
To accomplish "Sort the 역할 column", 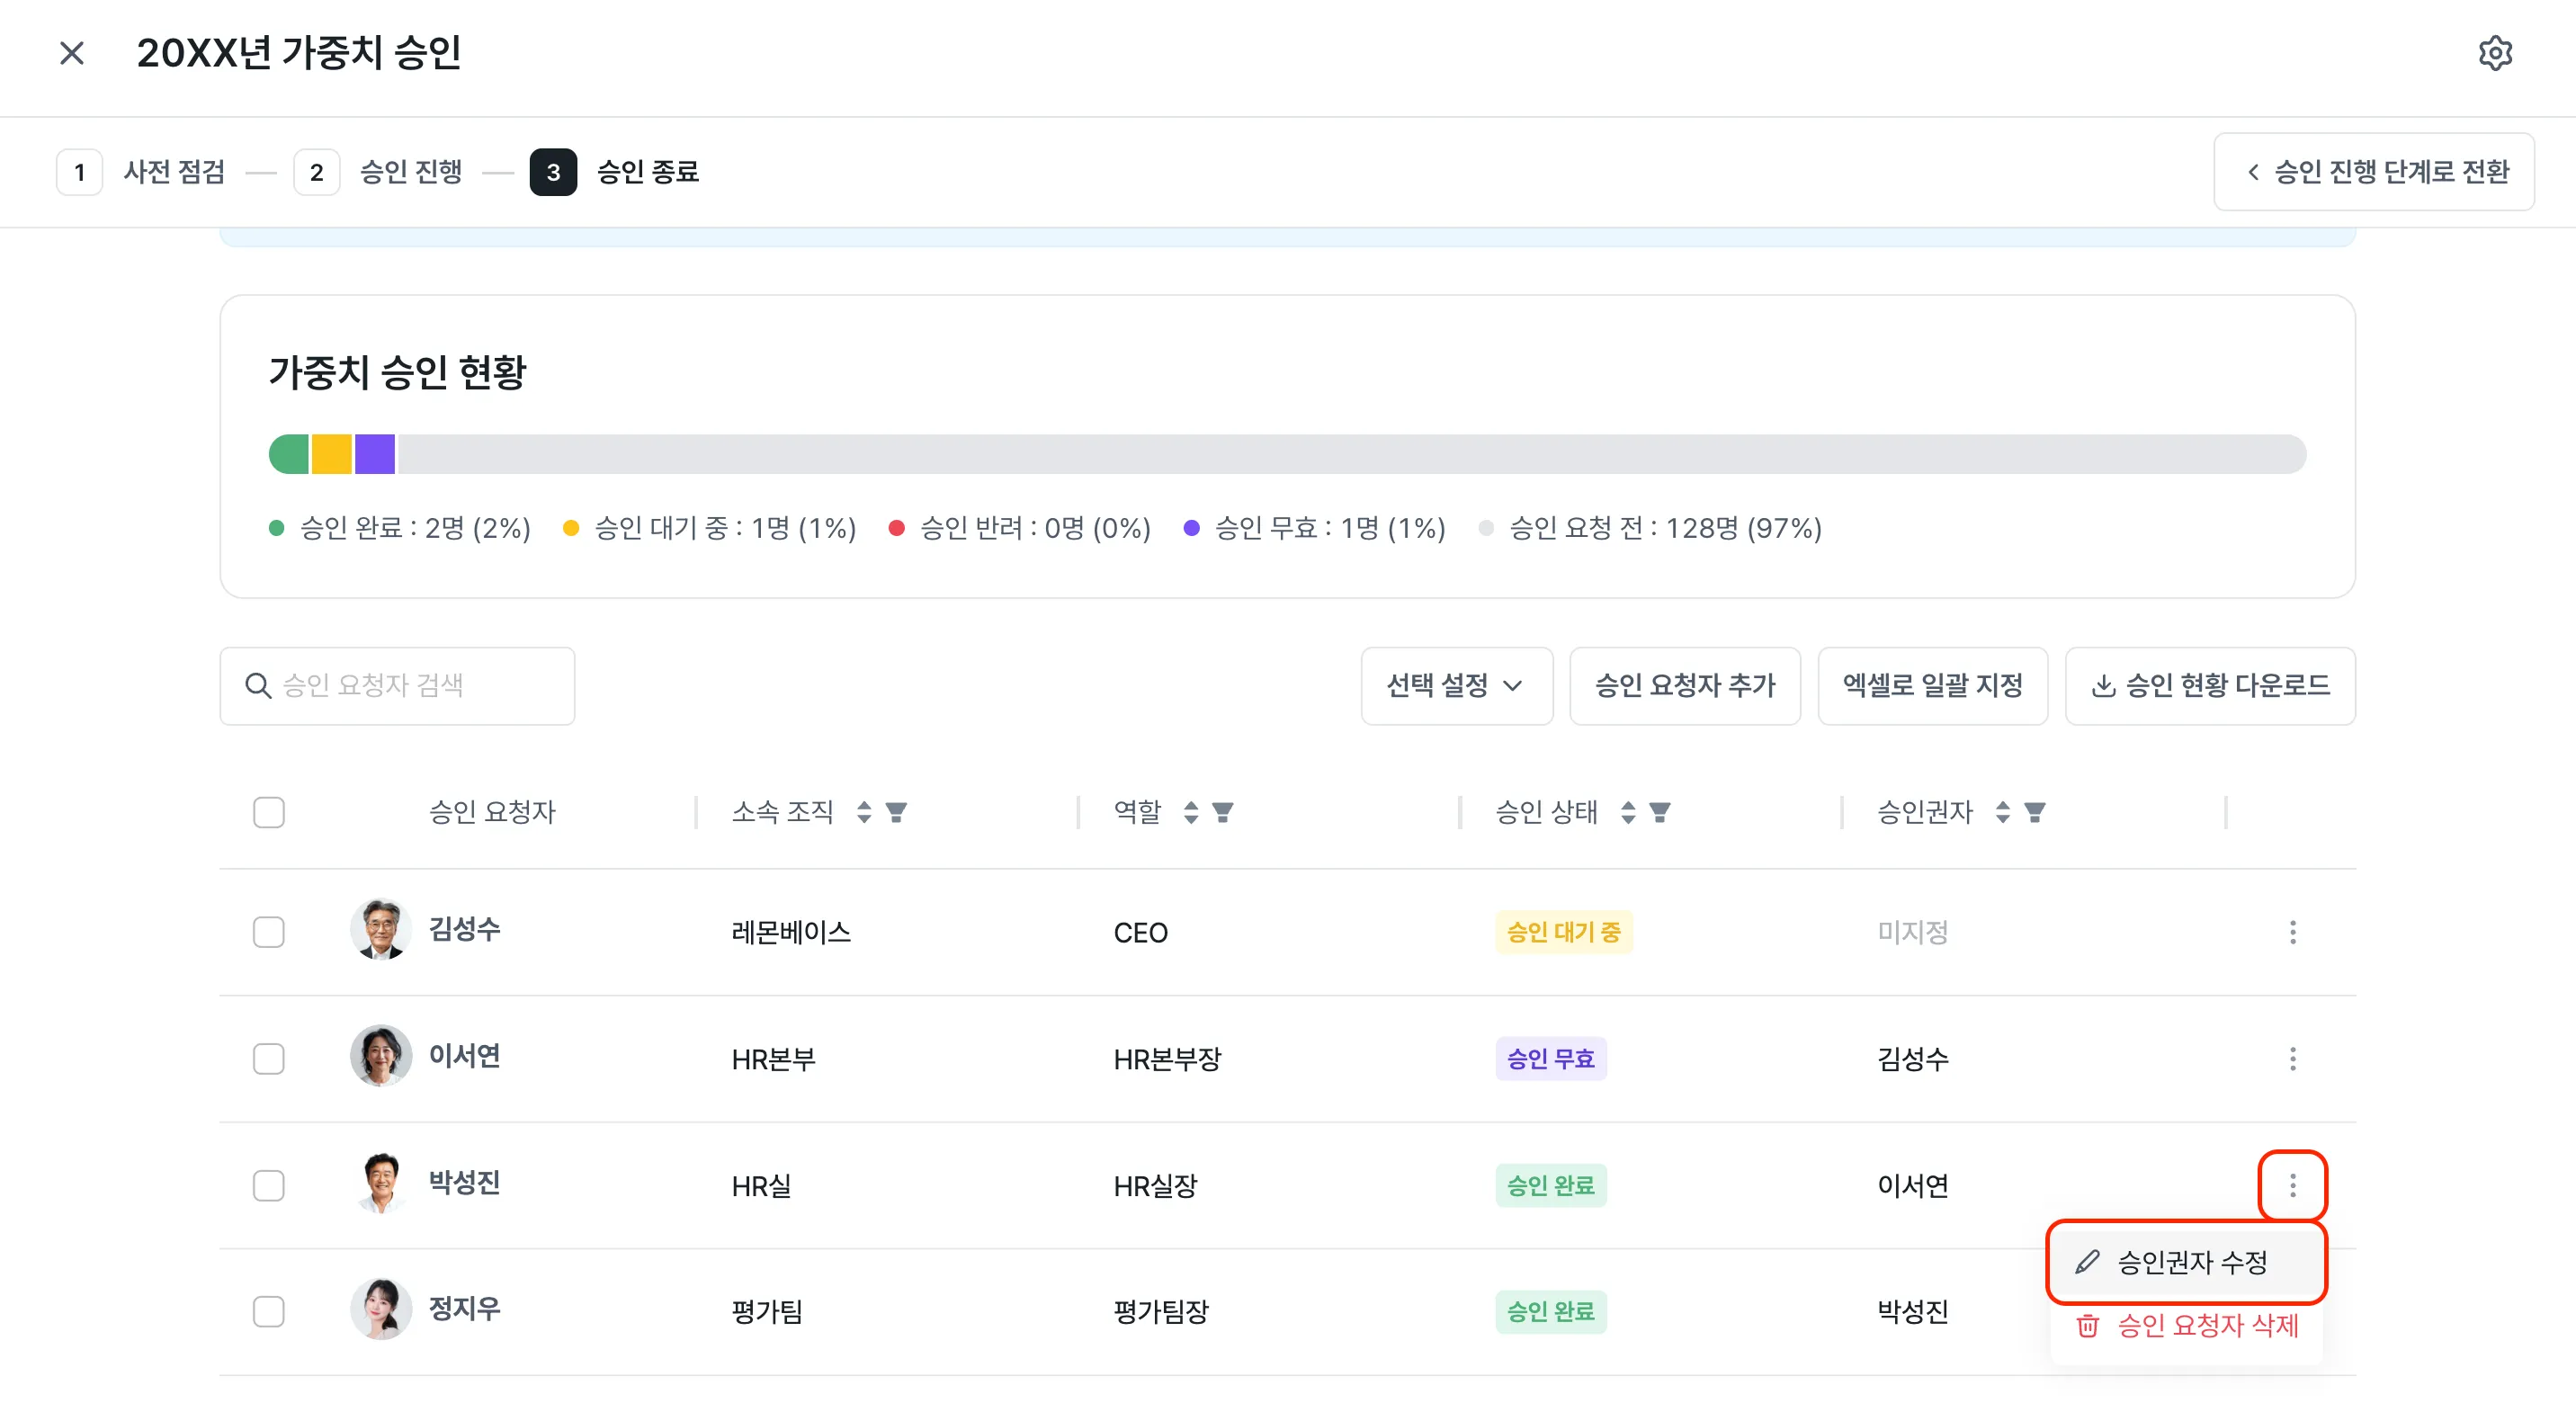I will pos(1190,812).
